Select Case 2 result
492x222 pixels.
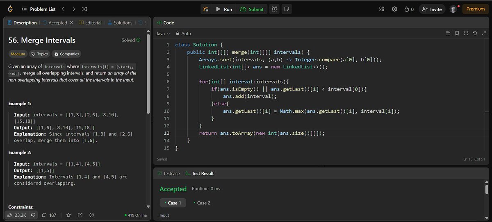click(202, 203)
